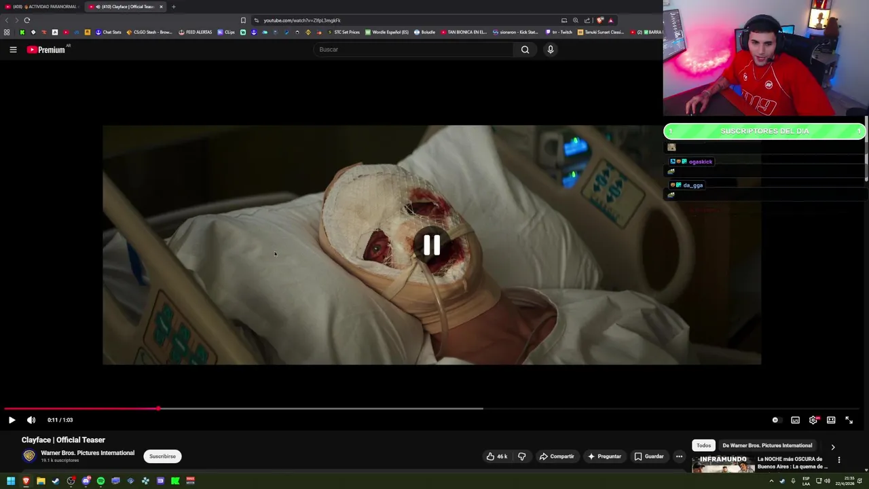Image resolution: width=869 pixels, height=489 pixels.
Task: Open TAN BIONICA EN EL... bookmark
Action: coord(464,32)
